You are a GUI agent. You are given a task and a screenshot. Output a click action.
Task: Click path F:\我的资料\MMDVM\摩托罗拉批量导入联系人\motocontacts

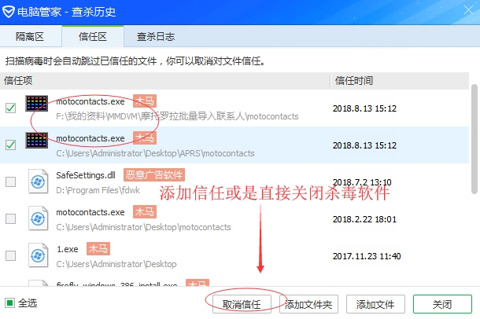click(x=177, y=116)
